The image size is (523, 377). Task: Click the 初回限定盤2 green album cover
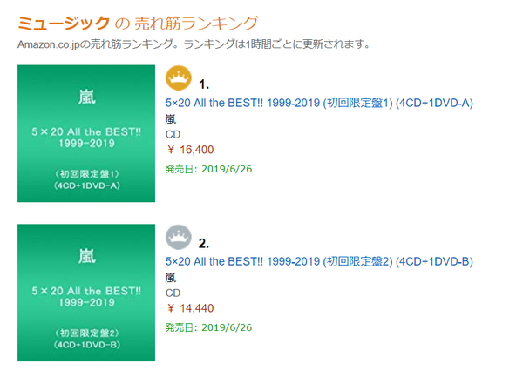tap(86, 293)
